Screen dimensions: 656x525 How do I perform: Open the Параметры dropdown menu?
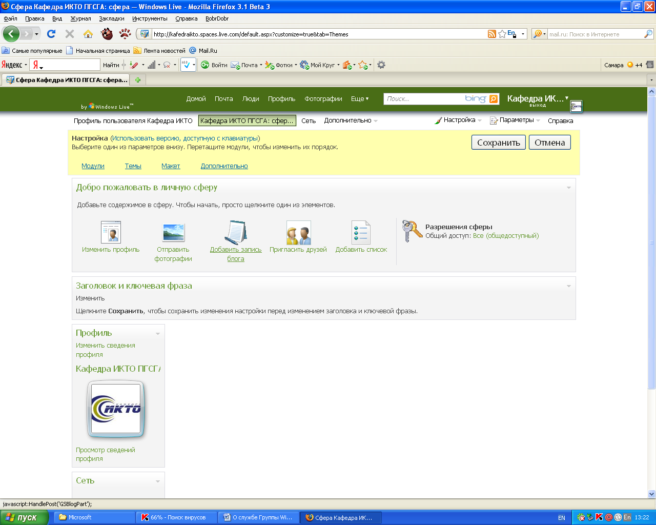[x=515, y=120]
